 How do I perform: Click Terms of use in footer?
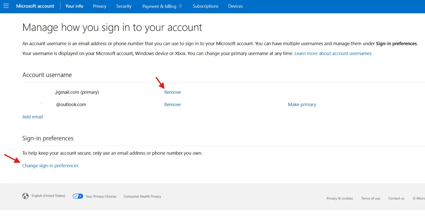coord(371,198)
